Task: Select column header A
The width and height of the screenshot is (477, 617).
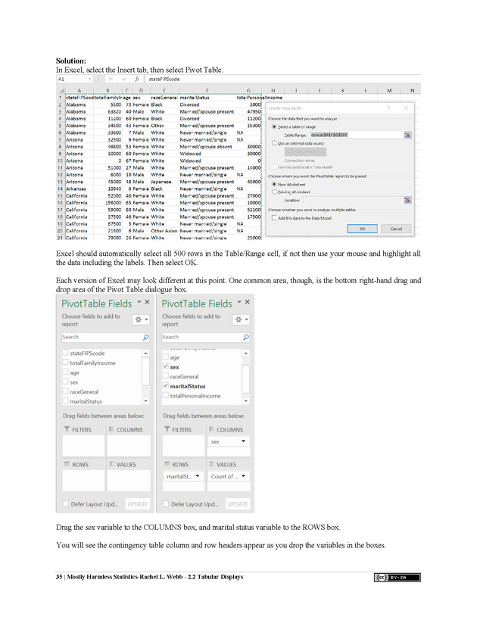Action: pos(79,91)
